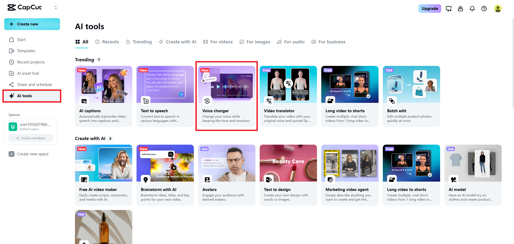The image size is (514, 244).
Task: Switch to the All tab
Action: tap(82, 42)
